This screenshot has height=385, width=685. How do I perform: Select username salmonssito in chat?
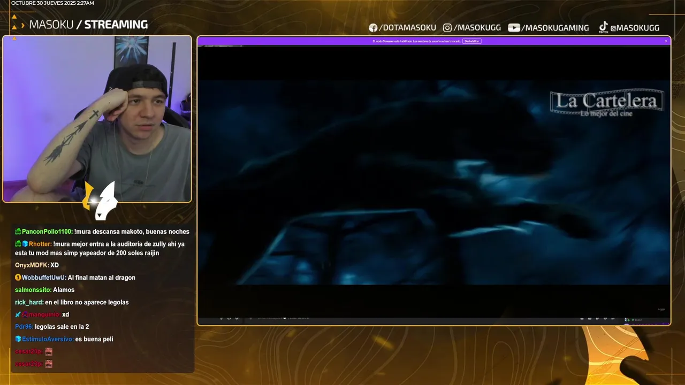33,290
